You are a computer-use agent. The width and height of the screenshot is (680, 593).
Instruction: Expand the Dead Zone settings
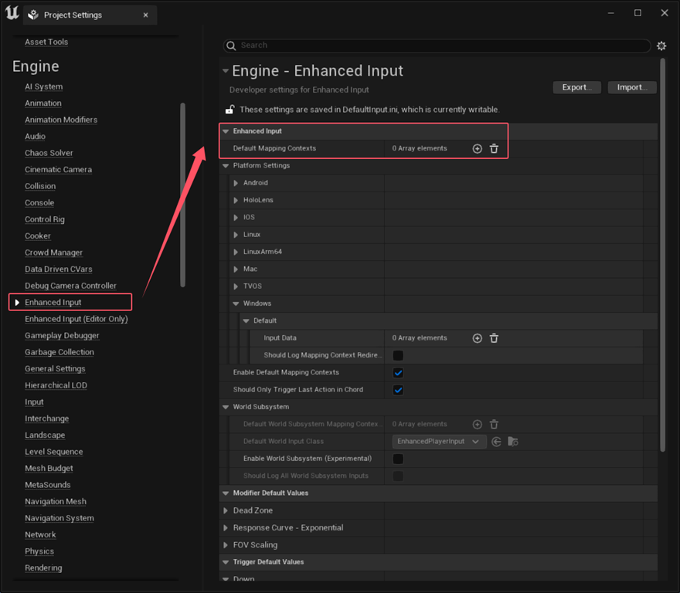point(226,510)
